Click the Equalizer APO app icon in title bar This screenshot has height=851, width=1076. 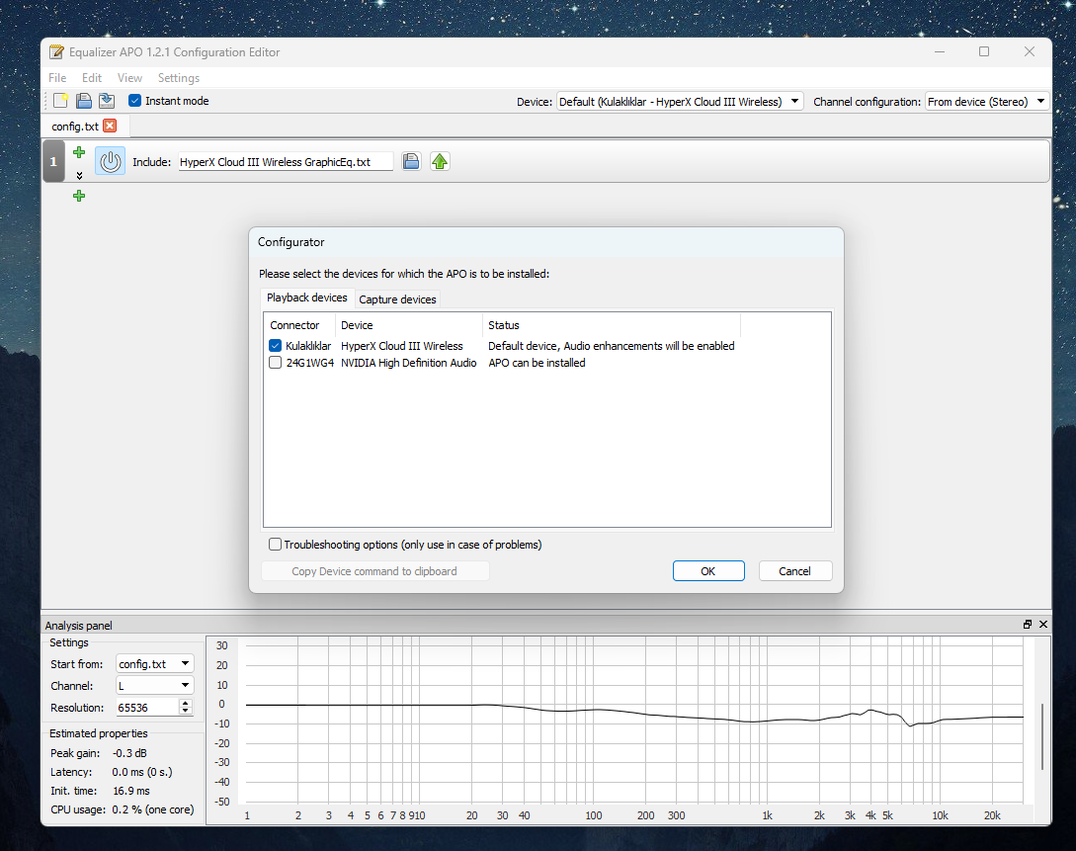(x=56, y=52)
